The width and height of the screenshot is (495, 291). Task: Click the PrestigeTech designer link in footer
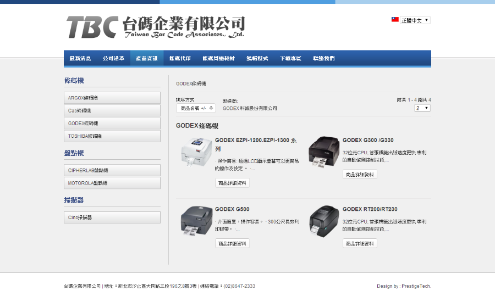pyautogui.click(x=415, y=286)
